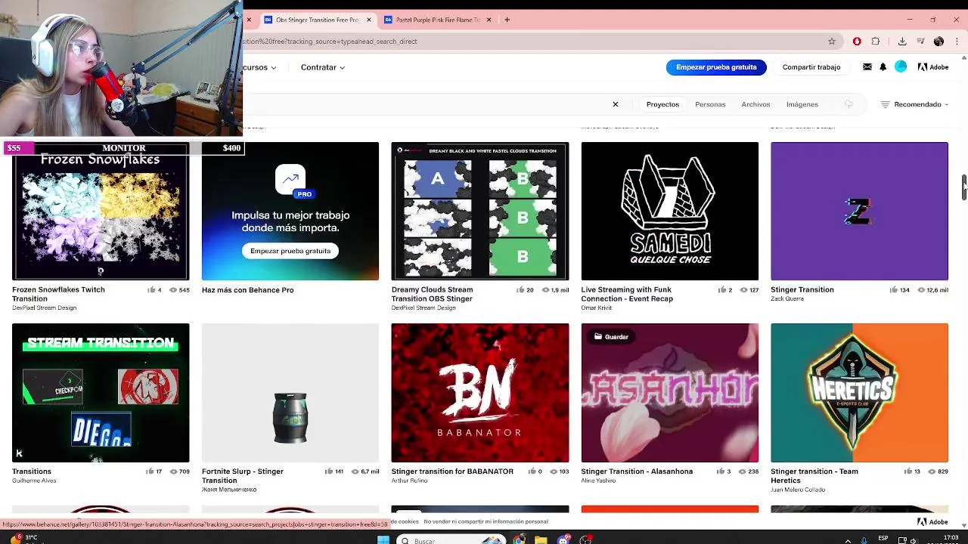The image size is (968, 544).
Task: Open the Windows Start button
Action: 383,540
